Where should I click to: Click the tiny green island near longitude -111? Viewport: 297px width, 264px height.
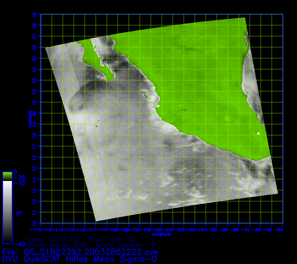pyautogui.click(x=97, y=126)
